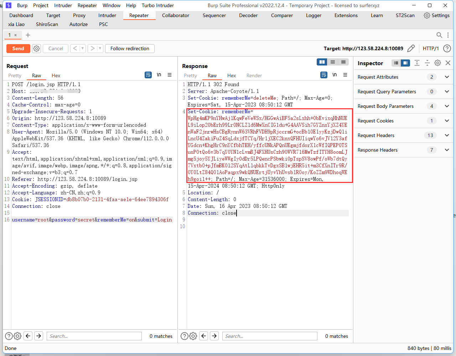This screenshot has width=456, height=356.
Task: Switch to the Collaborator tab
Action: [176, 15]
